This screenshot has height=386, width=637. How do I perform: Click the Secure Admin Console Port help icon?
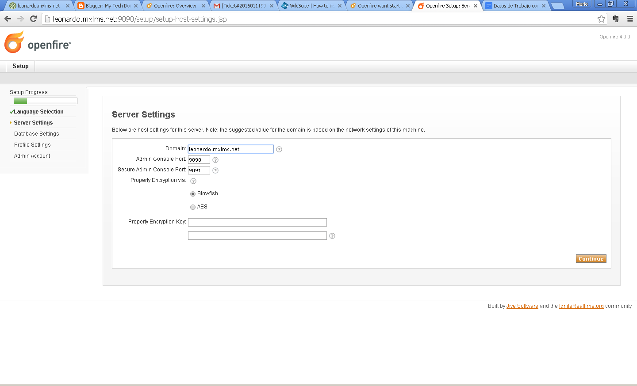click(215, 170)
